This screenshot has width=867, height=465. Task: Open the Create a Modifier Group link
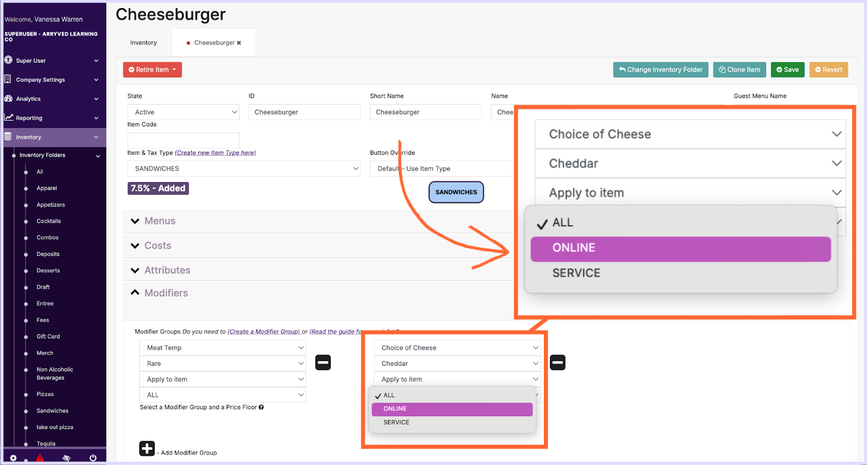pos(263,332)
